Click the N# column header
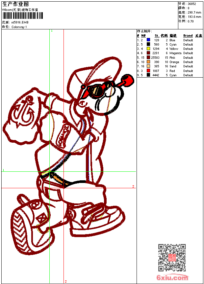204x284 pixels. 143,36
